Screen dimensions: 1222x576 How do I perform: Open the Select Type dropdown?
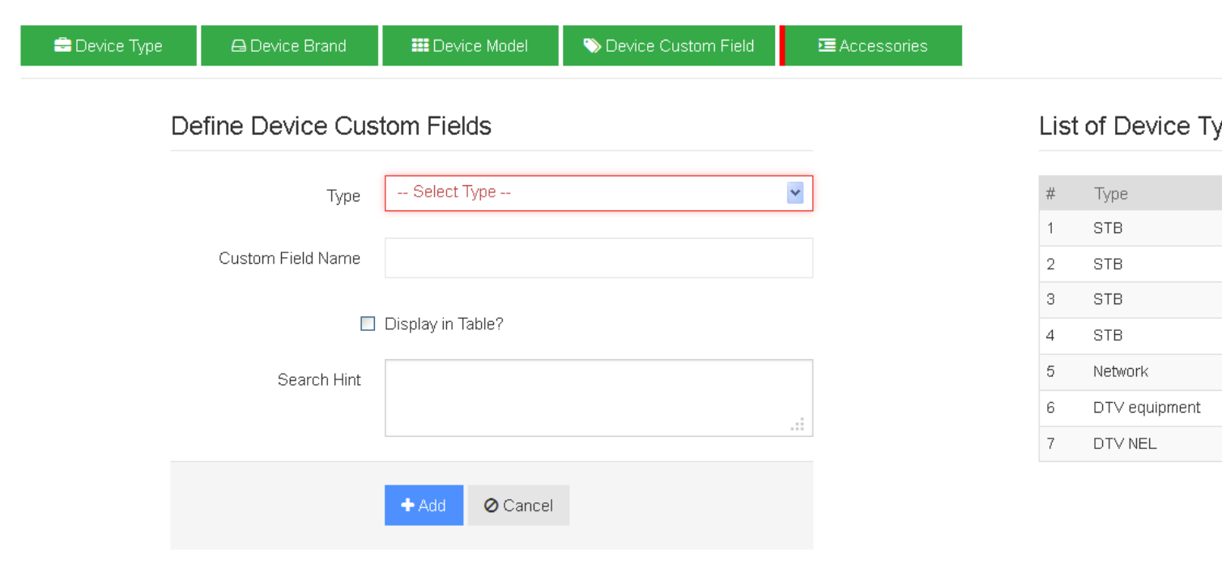click(x=587, y=193)
